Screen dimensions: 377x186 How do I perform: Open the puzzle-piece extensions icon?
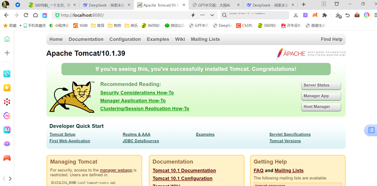click(325, 15)
